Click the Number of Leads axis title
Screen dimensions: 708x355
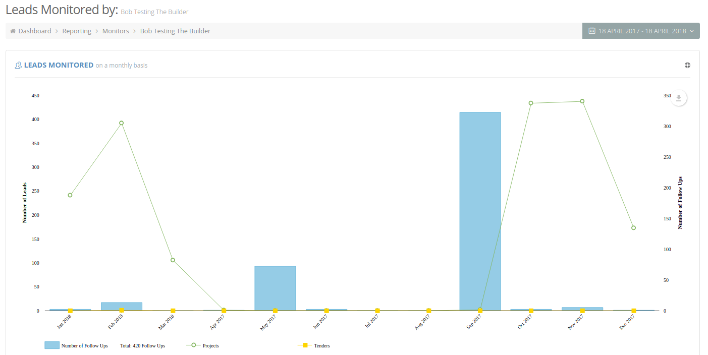[x=24, y=203]
